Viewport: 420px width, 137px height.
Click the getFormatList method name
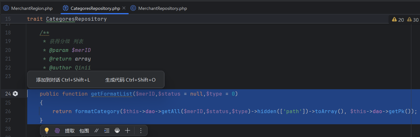(112, 94)
